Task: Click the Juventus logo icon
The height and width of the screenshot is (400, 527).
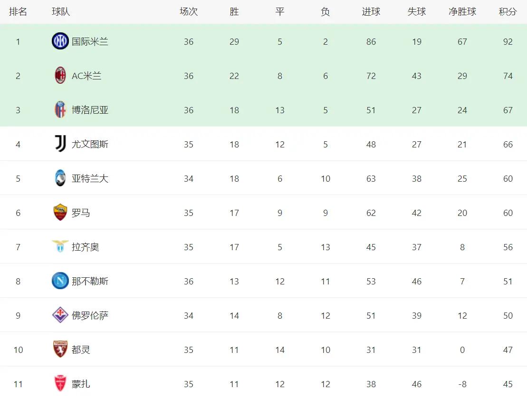Action: (60, 144)
